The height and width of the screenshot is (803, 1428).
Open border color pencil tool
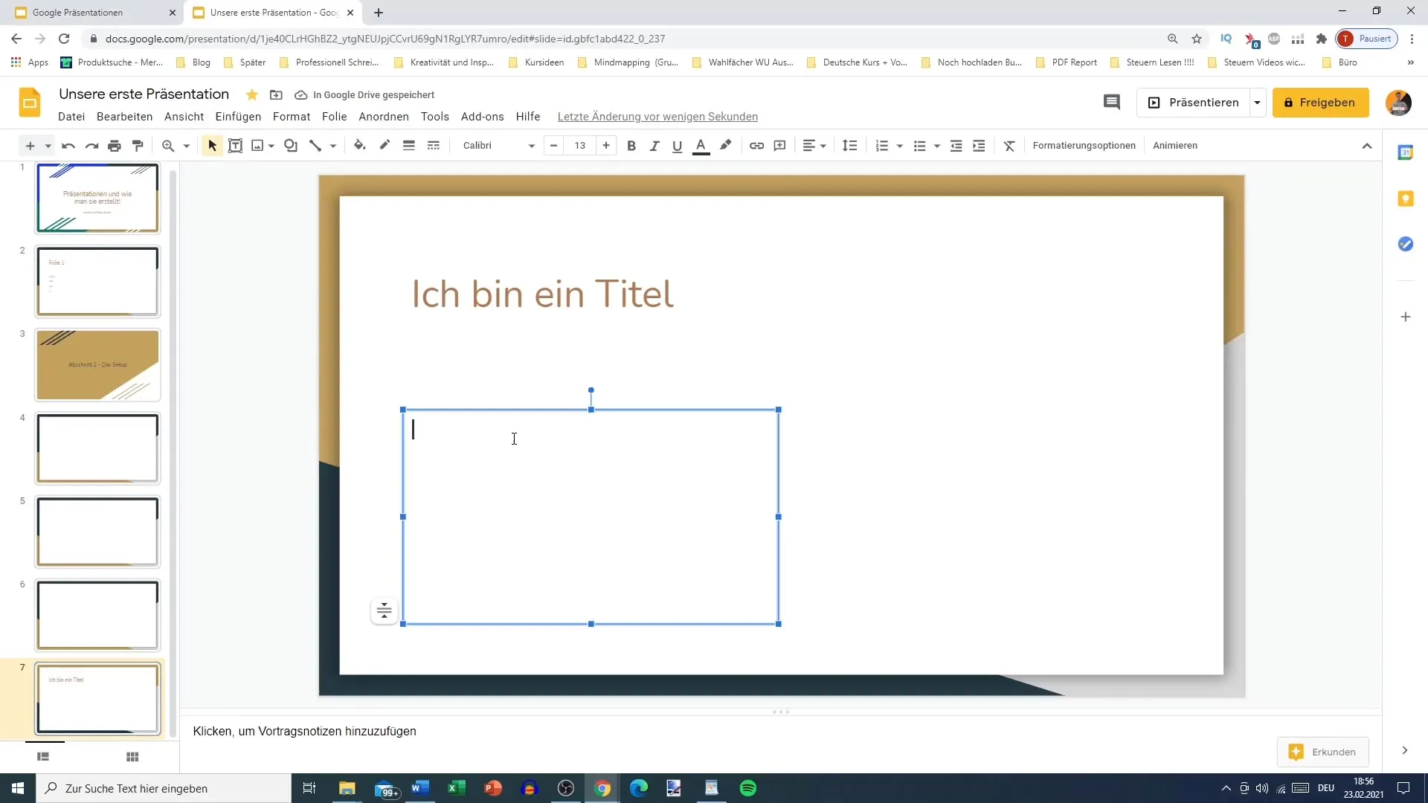point(385,146)
